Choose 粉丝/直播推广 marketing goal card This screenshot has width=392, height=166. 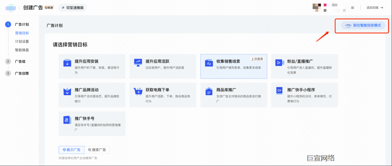tap(305, 66)
